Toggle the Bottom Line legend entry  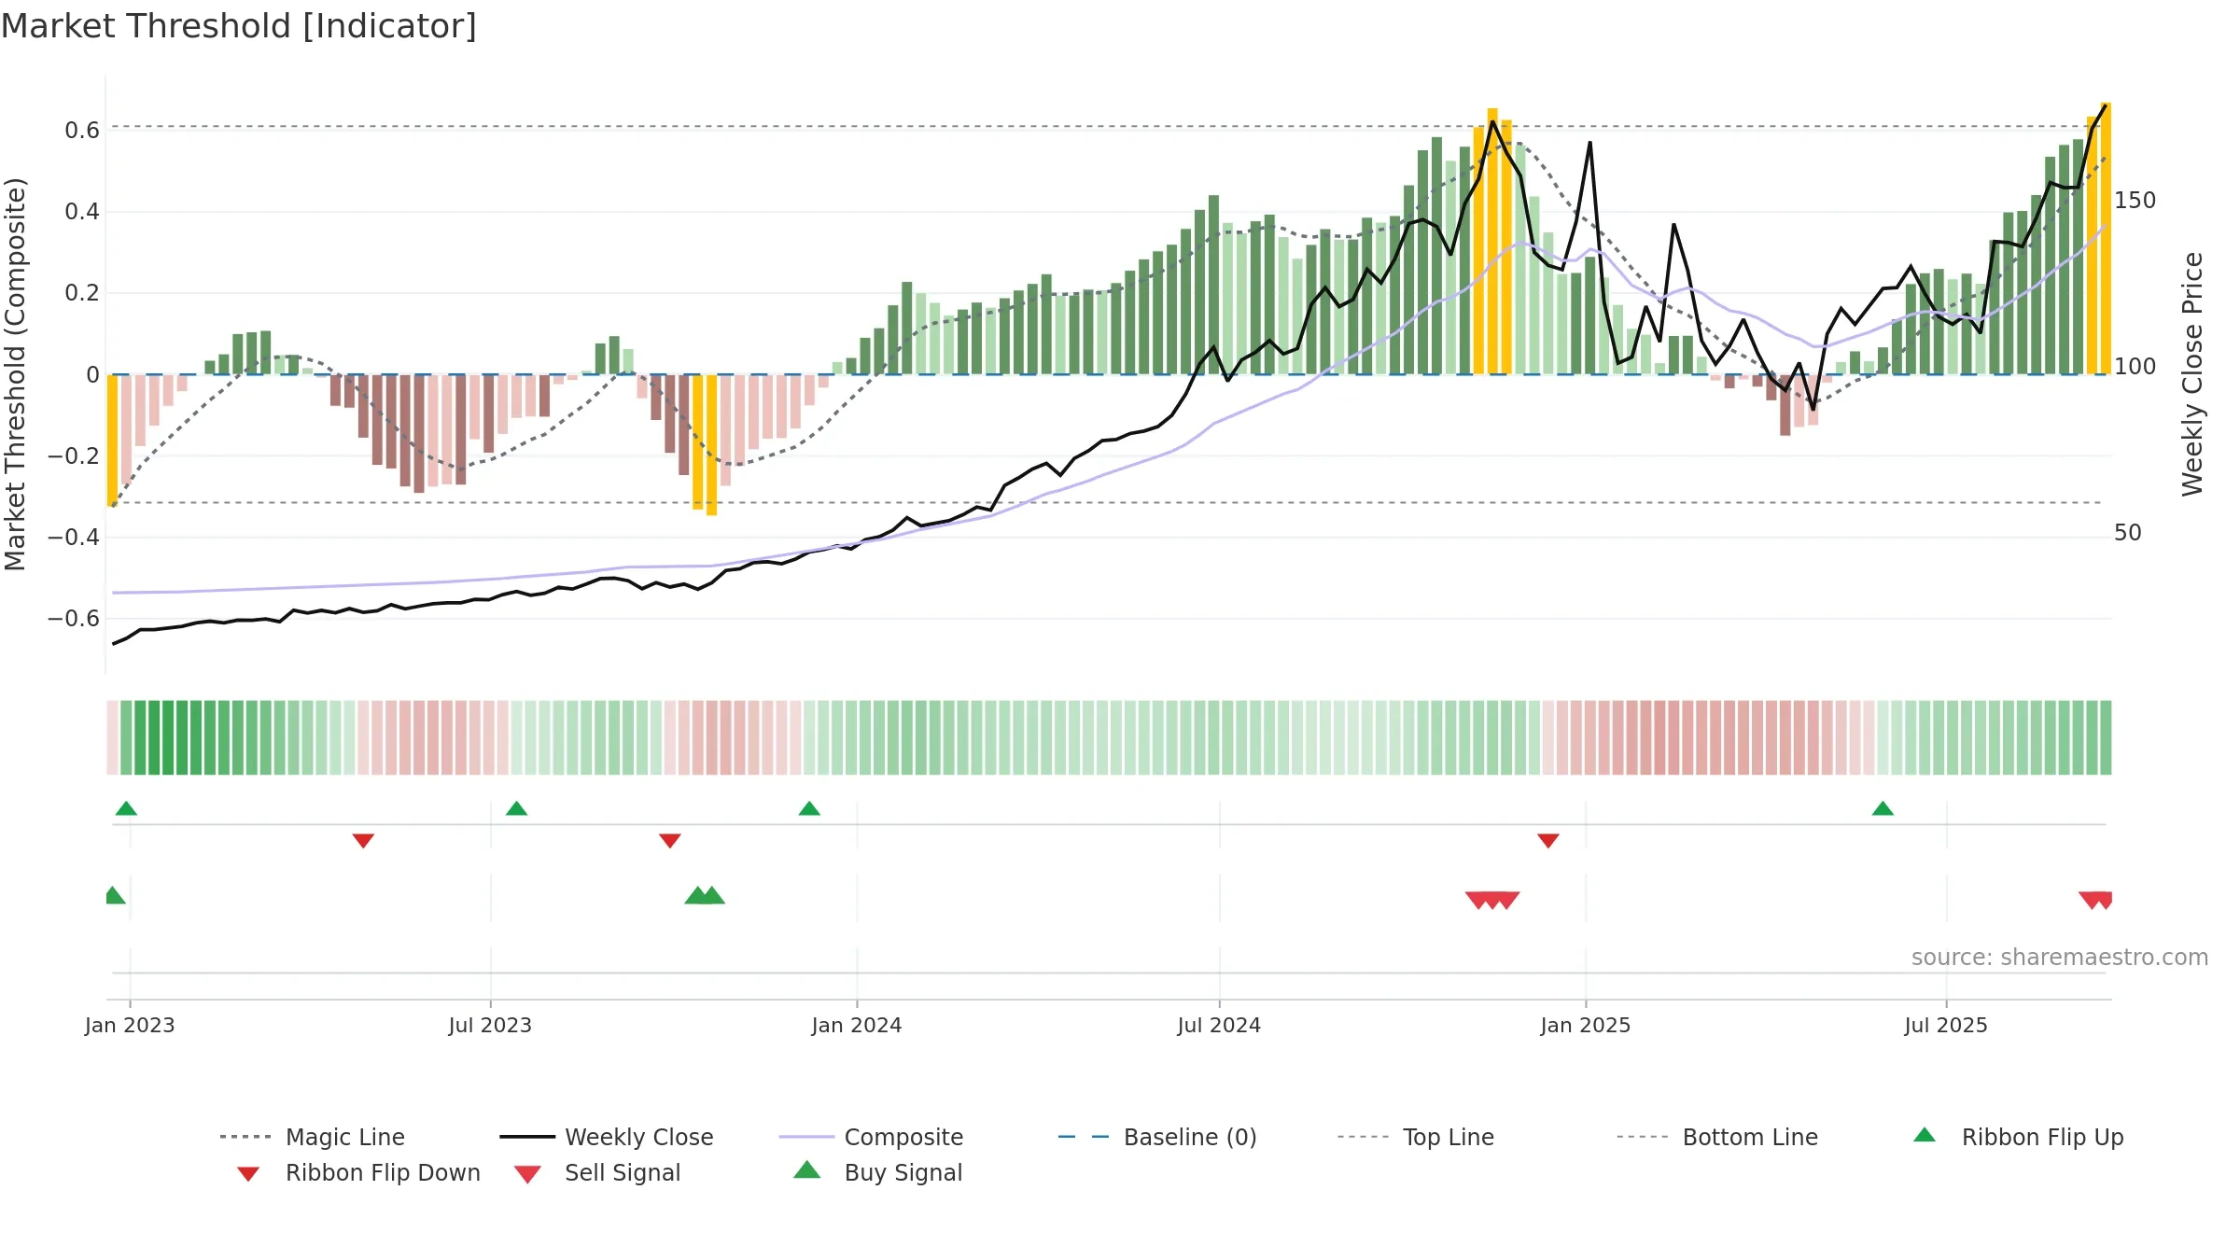[x=1717, y=1137]
